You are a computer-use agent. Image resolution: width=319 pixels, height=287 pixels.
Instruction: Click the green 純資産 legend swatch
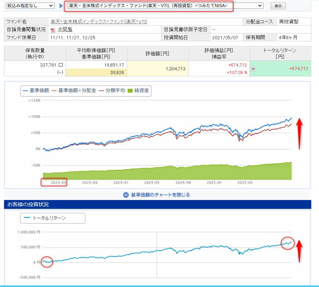click(131, 91)
